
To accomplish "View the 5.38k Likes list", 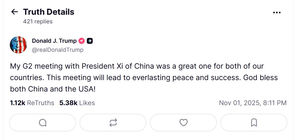I will pos(77,103).
